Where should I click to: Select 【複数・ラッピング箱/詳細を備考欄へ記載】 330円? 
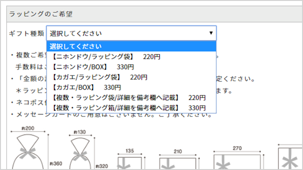131,108
